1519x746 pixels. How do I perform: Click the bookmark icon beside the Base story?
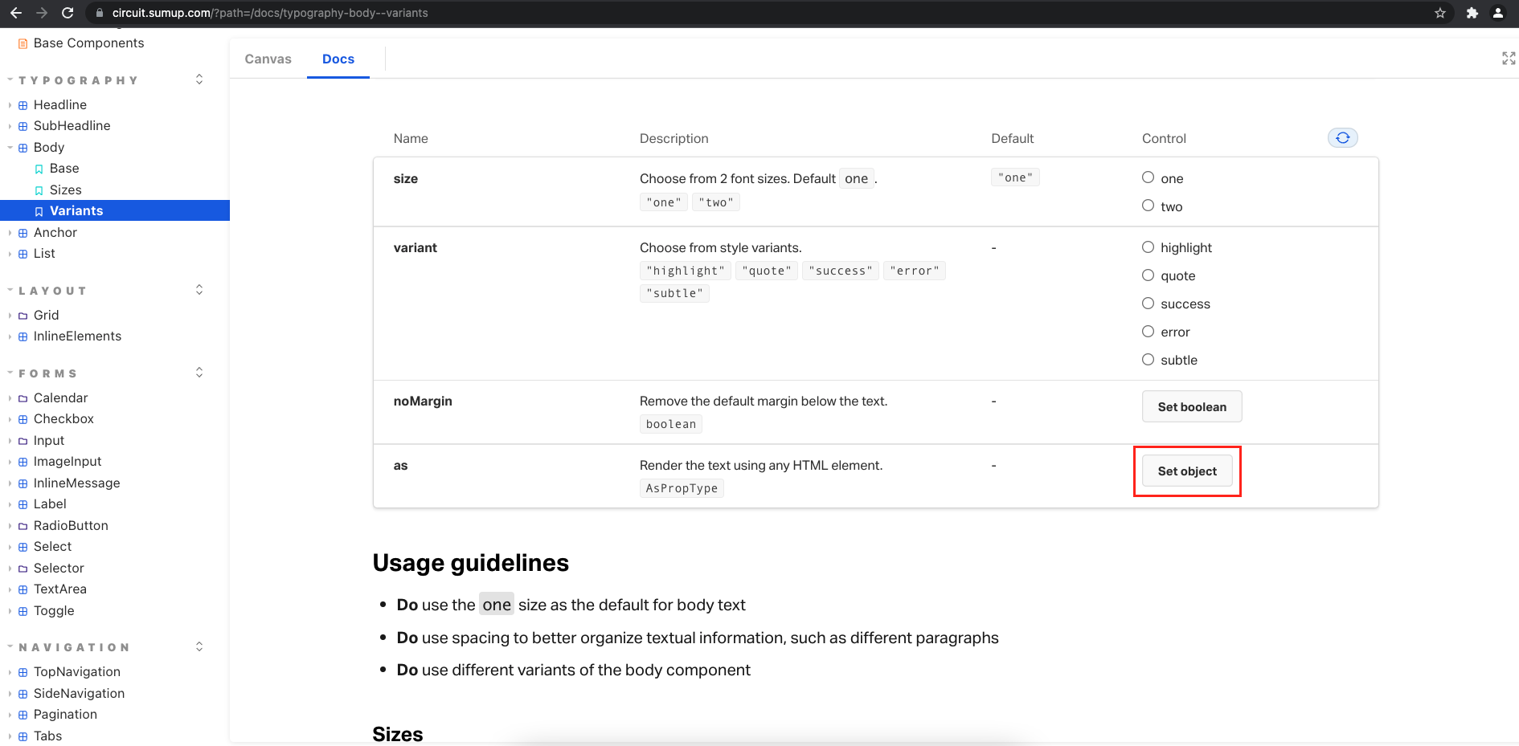coord(39,168)
